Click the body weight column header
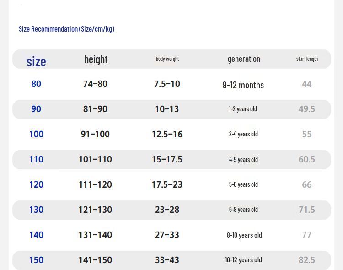 coord(167,59)
